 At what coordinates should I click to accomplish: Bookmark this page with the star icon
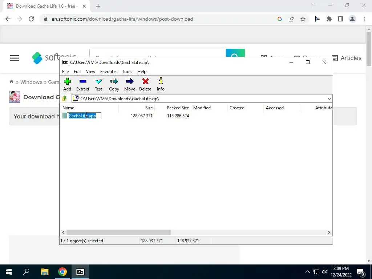303,19
